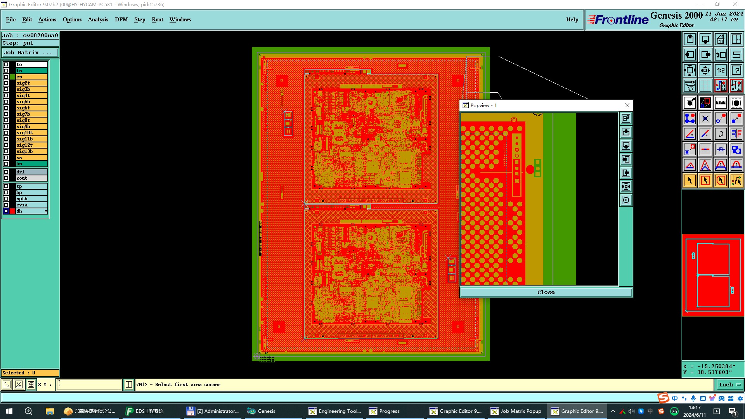Image resolution: width=745 pixels, height=419 pixels.
Task: Click the red color swatch beside dh layer
Action: pos(12,211)
